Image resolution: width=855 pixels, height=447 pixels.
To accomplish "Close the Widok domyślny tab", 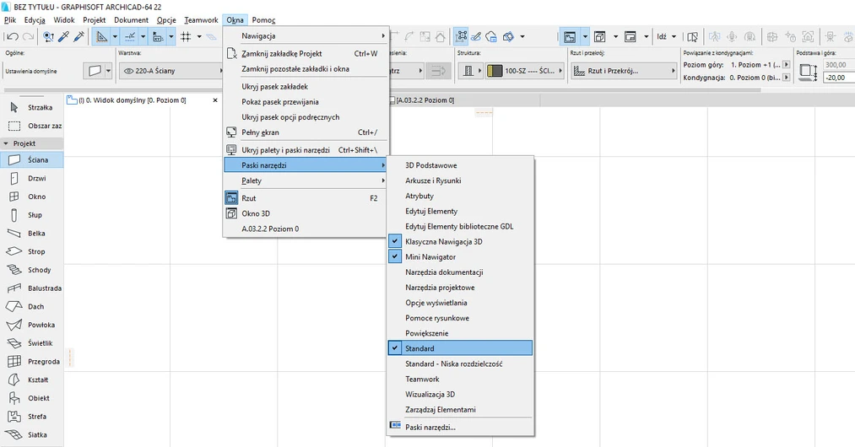I will pyautogui.click(x=215, y=100).
